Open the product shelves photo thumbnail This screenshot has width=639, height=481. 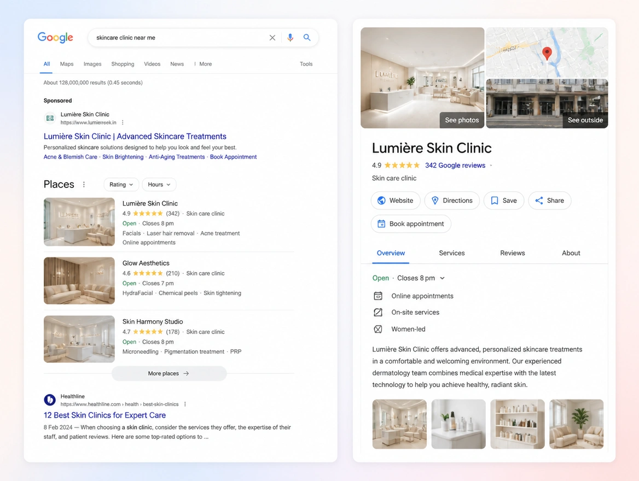click(x=517, y=424)
